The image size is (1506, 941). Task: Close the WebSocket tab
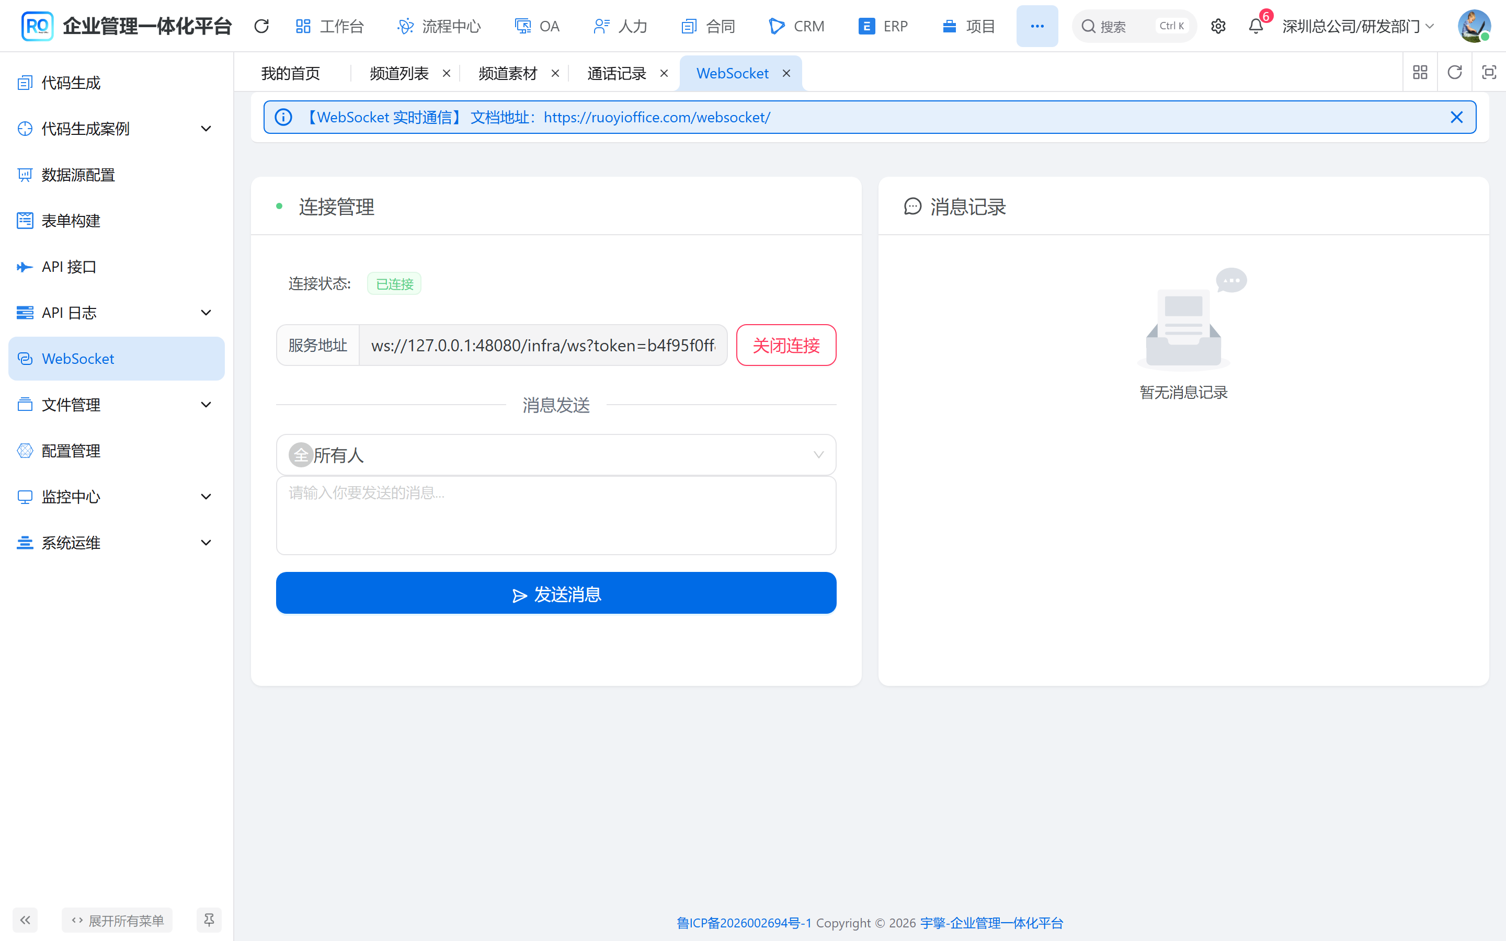coord(786,73)
